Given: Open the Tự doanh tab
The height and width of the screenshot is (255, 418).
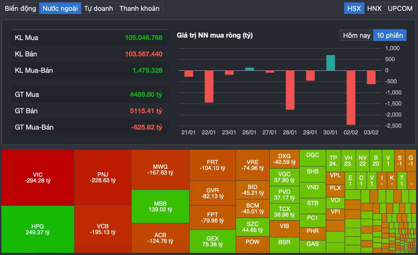Looking at the screenshot, I should click(99, 8).
